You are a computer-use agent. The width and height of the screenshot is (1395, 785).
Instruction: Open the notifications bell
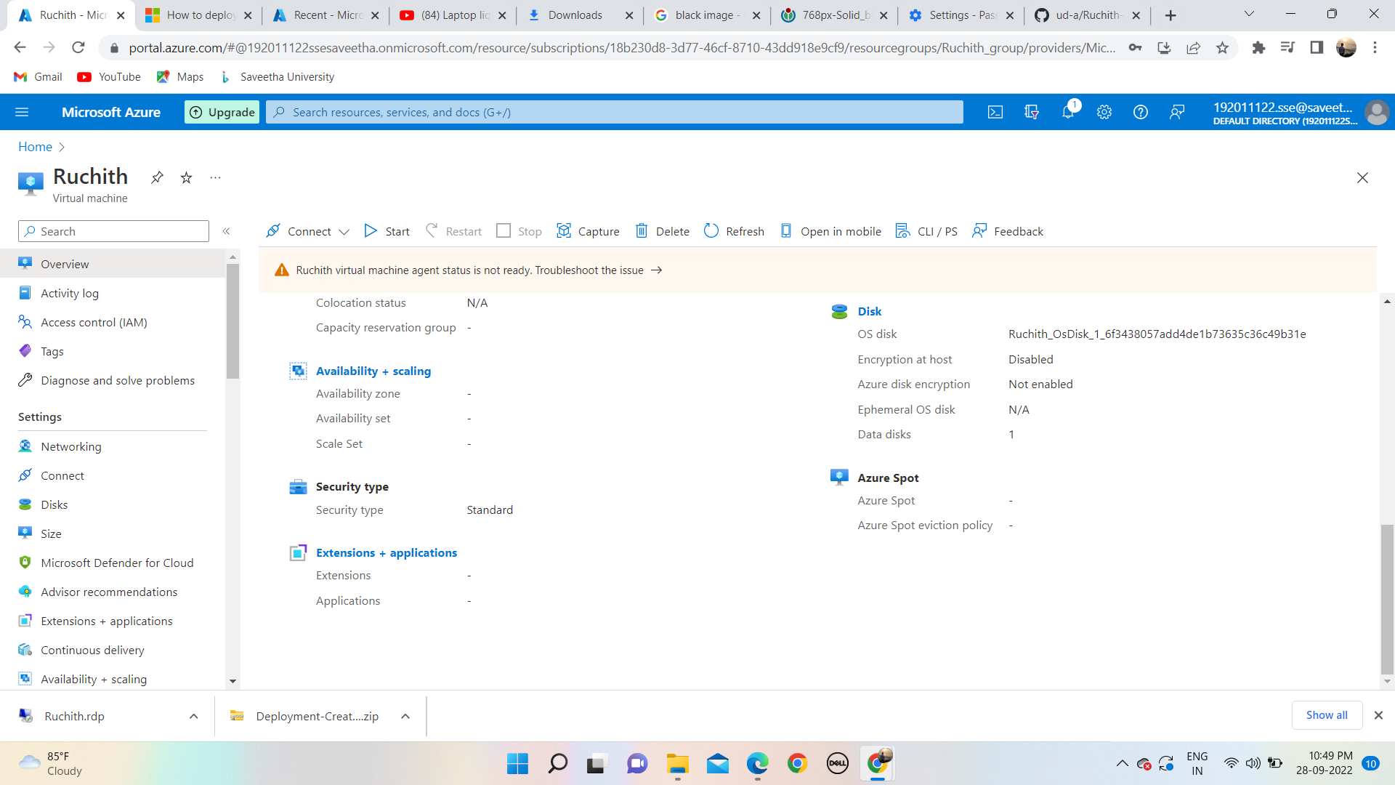pyautogui.click(x=1067, y=112)
